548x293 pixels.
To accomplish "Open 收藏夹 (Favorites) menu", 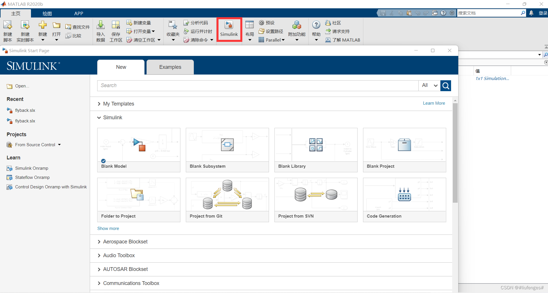I will (x=173, y=31).
